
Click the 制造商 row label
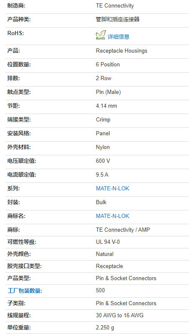(16, 6)
